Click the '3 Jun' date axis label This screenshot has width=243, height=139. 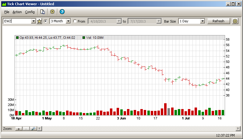(121, 118)
